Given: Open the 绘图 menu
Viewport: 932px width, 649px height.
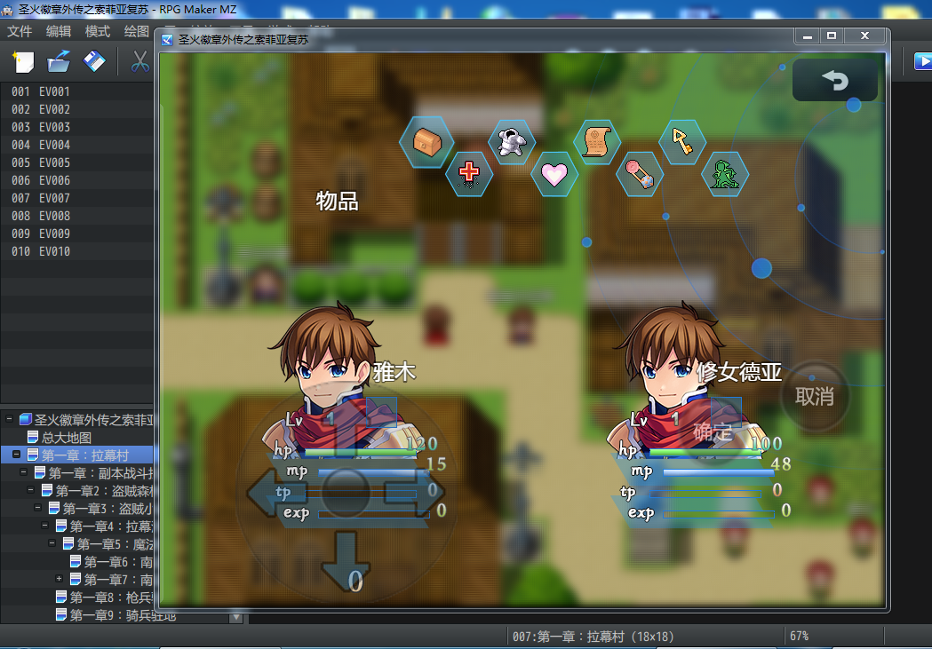Looking at the screenshot, I should tap(136, 31).
